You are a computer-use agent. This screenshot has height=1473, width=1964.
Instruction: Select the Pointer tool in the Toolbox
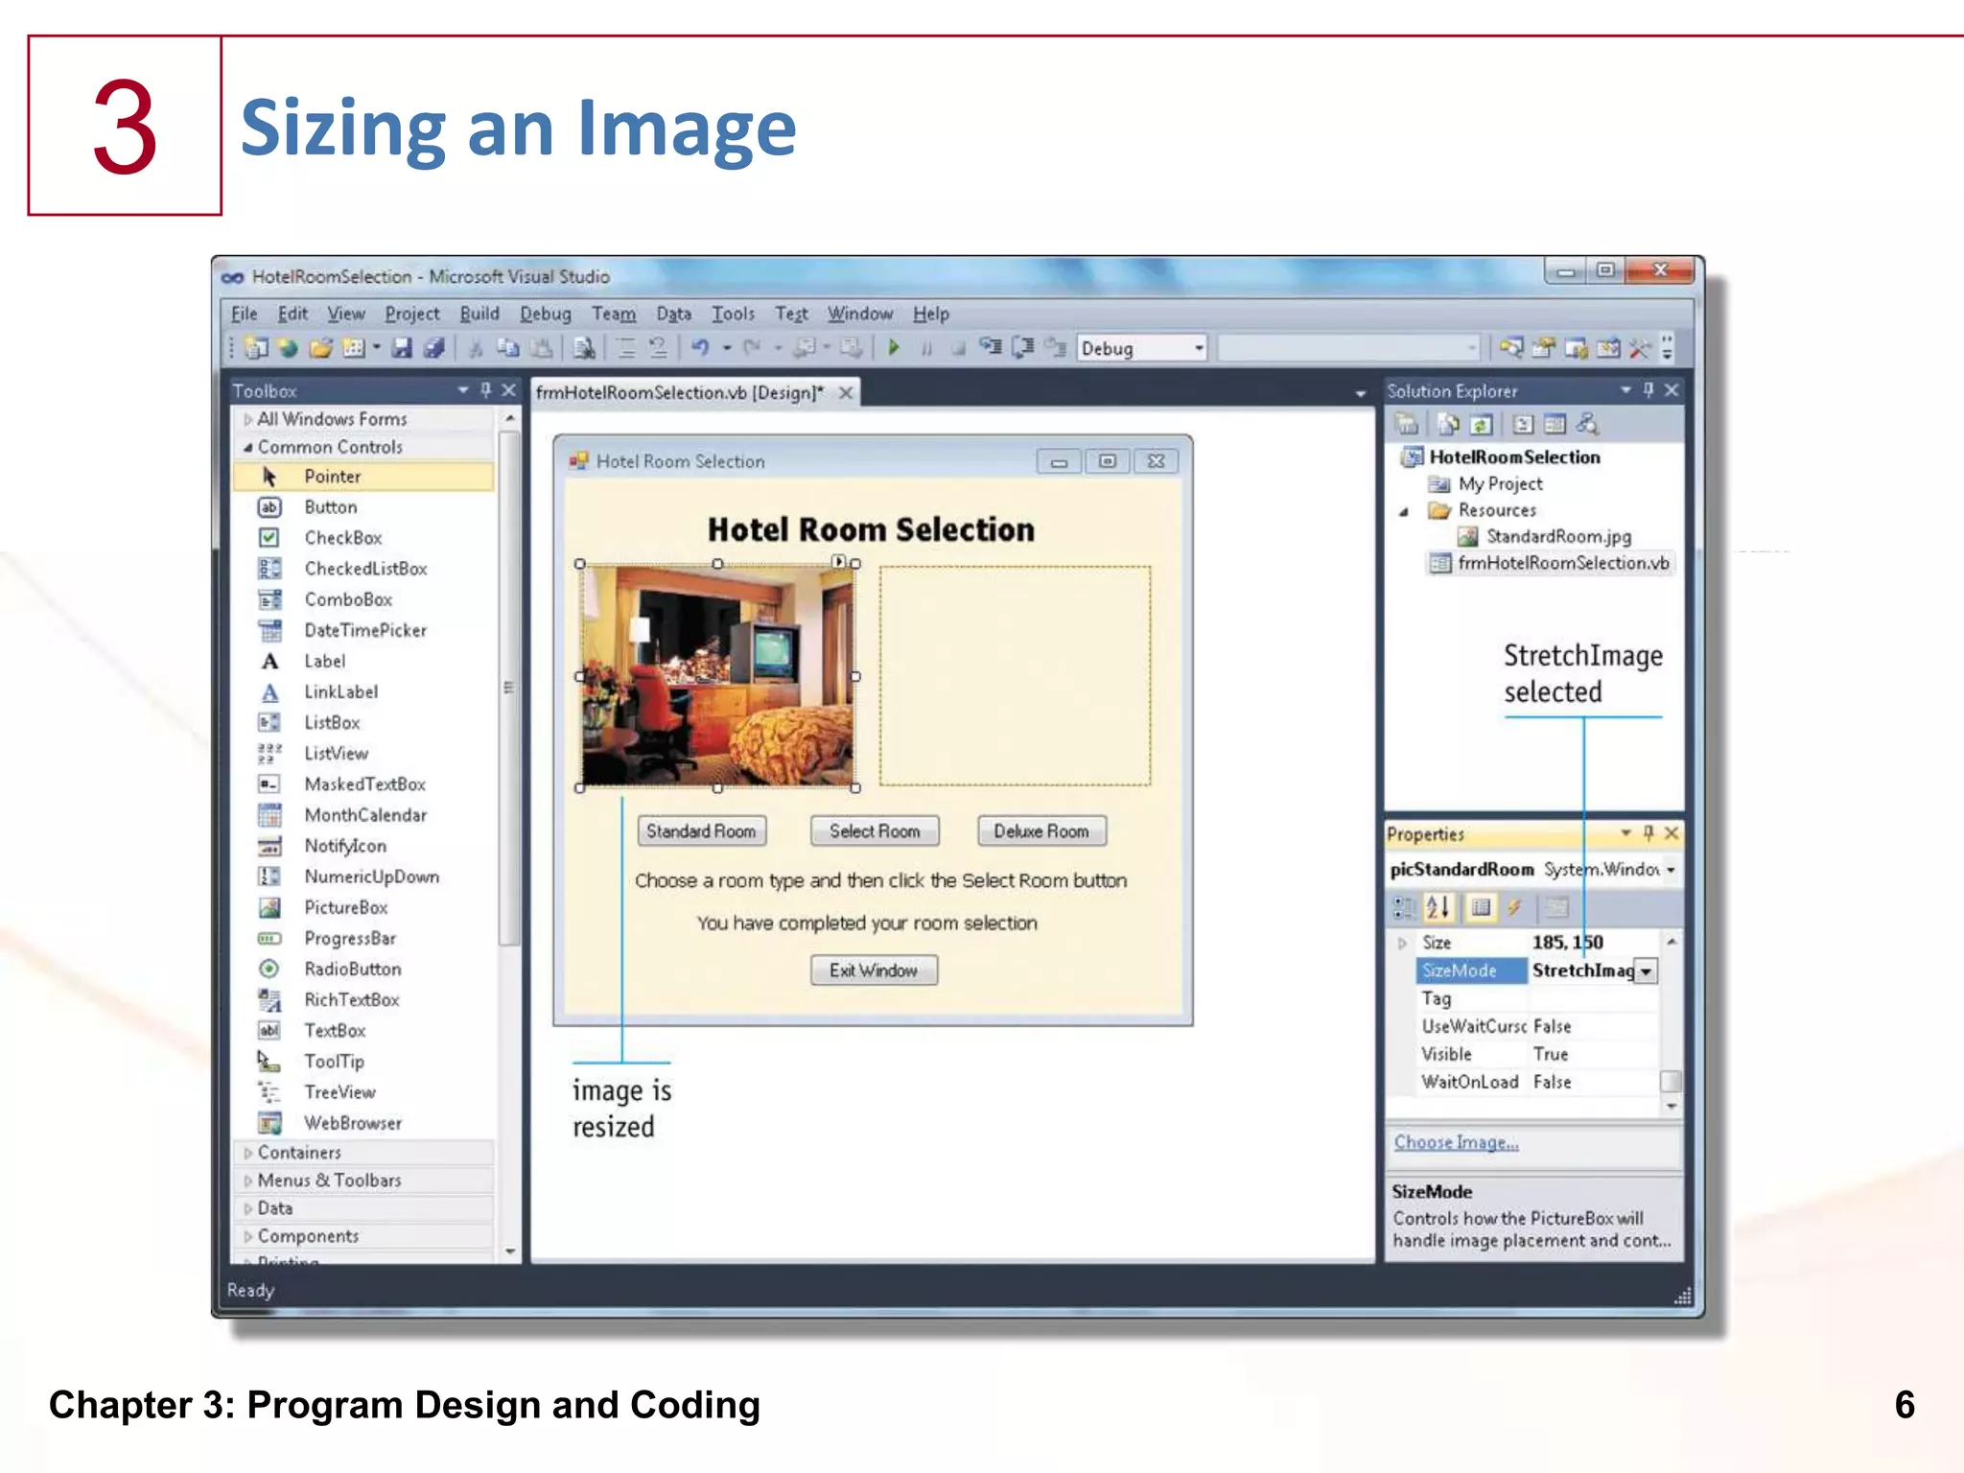coord(332,477)
